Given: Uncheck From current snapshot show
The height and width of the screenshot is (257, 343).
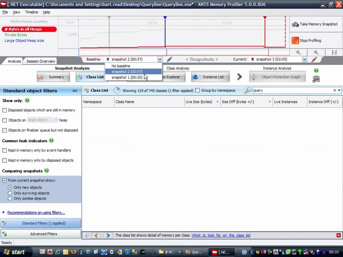Looking at the screenshot, I should (4, 181).
